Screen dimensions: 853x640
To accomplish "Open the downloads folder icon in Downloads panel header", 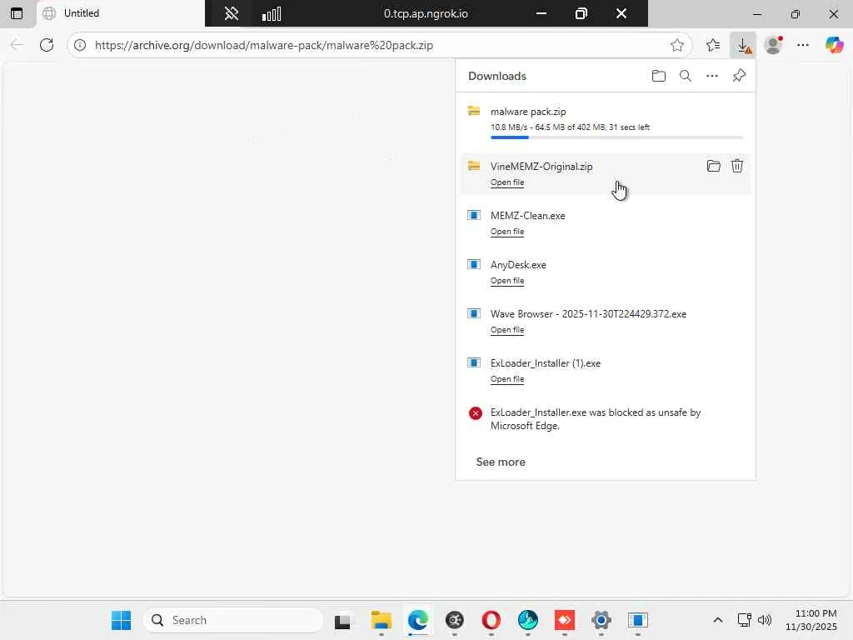I will pyautogui.click(x=659, y=76).
